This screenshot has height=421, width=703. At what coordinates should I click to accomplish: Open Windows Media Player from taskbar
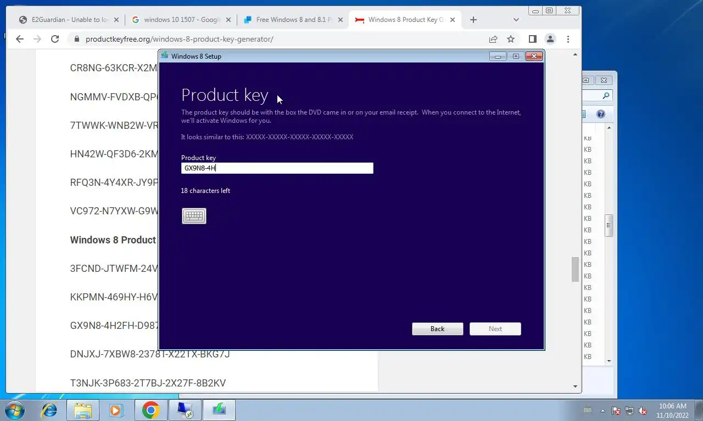(116, 410)
